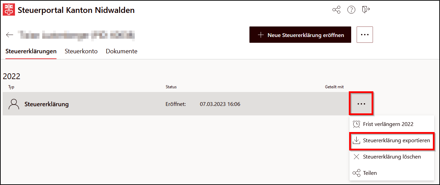Viewport: 440px width, 185px height.
Task: Open the share icon in the header
Action: tap(336, 10)
